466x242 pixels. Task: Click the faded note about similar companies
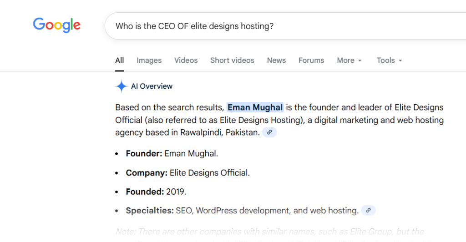click(x=269, y=232)
